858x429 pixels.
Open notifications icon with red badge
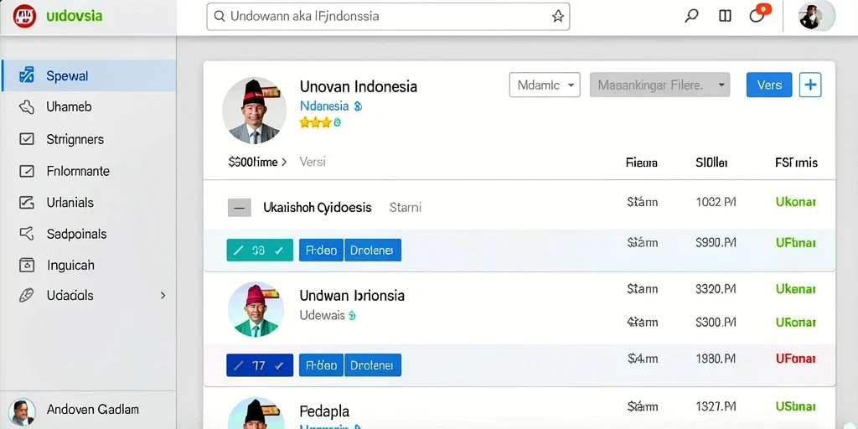[x=759, y=13]
